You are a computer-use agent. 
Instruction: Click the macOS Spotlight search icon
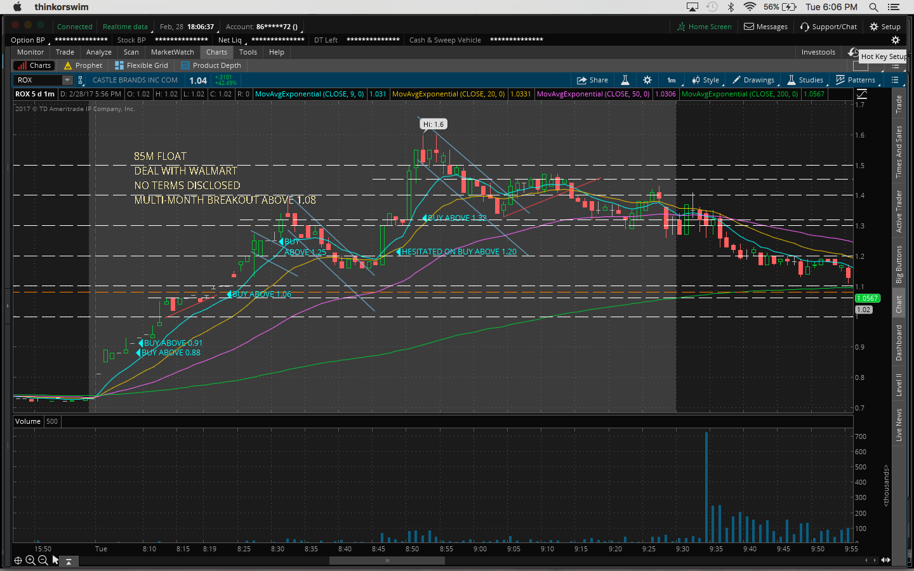pyautogui.click(x=873, y=7)
